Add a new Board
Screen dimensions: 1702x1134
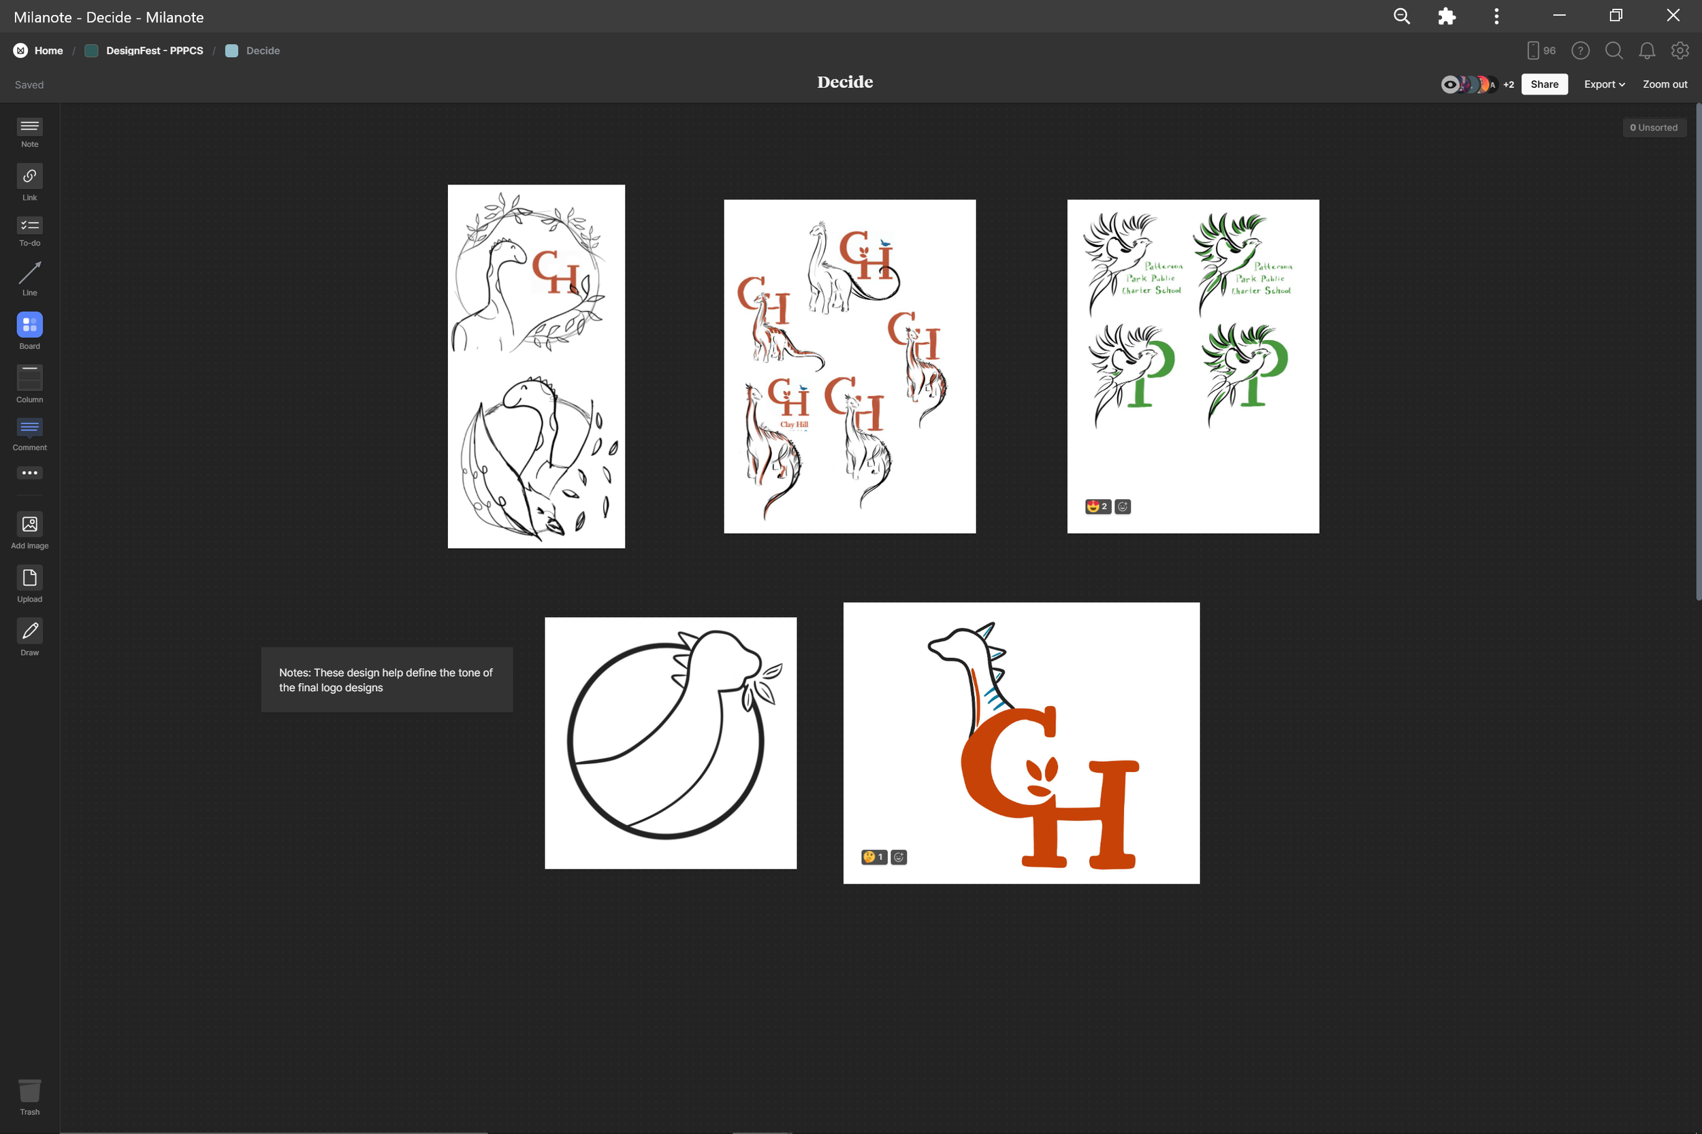[30, 331]
